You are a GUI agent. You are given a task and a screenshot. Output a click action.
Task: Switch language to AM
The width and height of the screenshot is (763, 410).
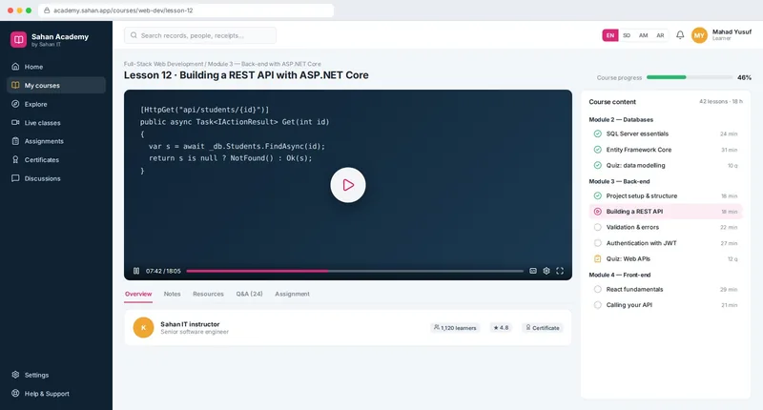pyautogui.click(x=643, y=35)
